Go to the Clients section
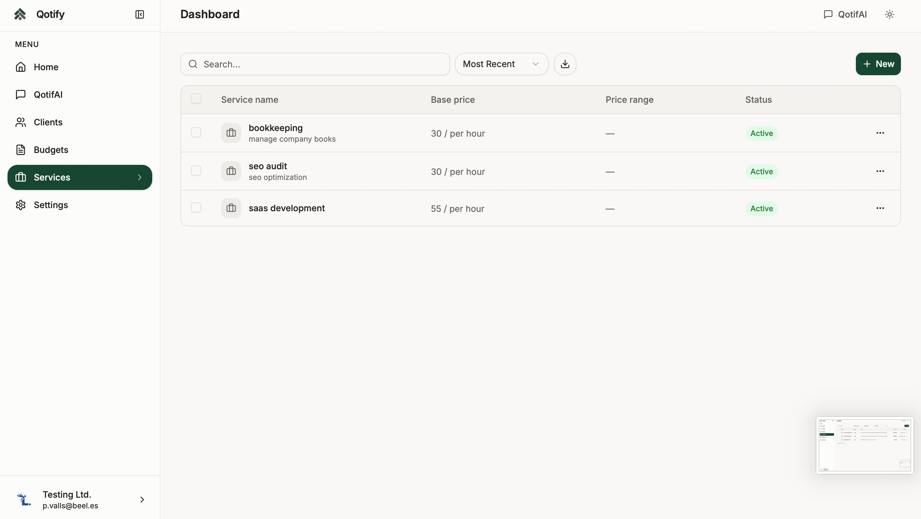The image size is (921, 519). (x=48, y=122)
